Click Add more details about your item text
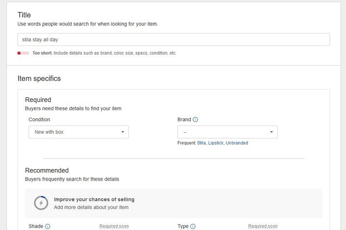 (91, 207)
